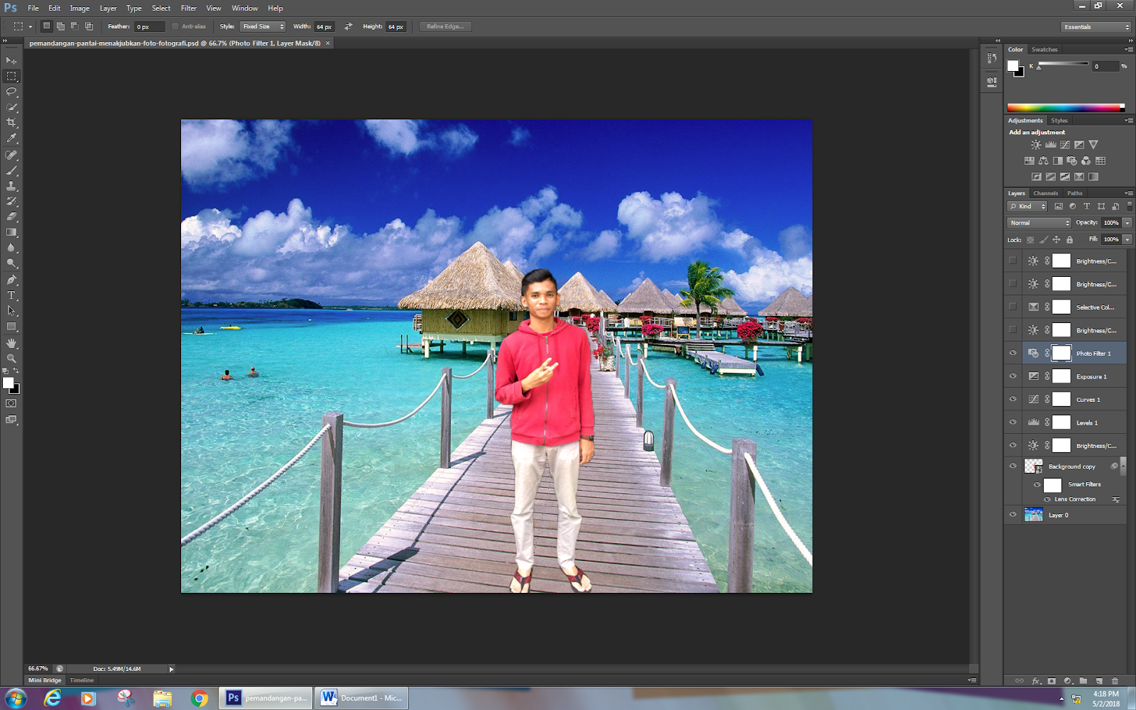Select the Gradient tool
1136x710 pixels.
[11, 231]
